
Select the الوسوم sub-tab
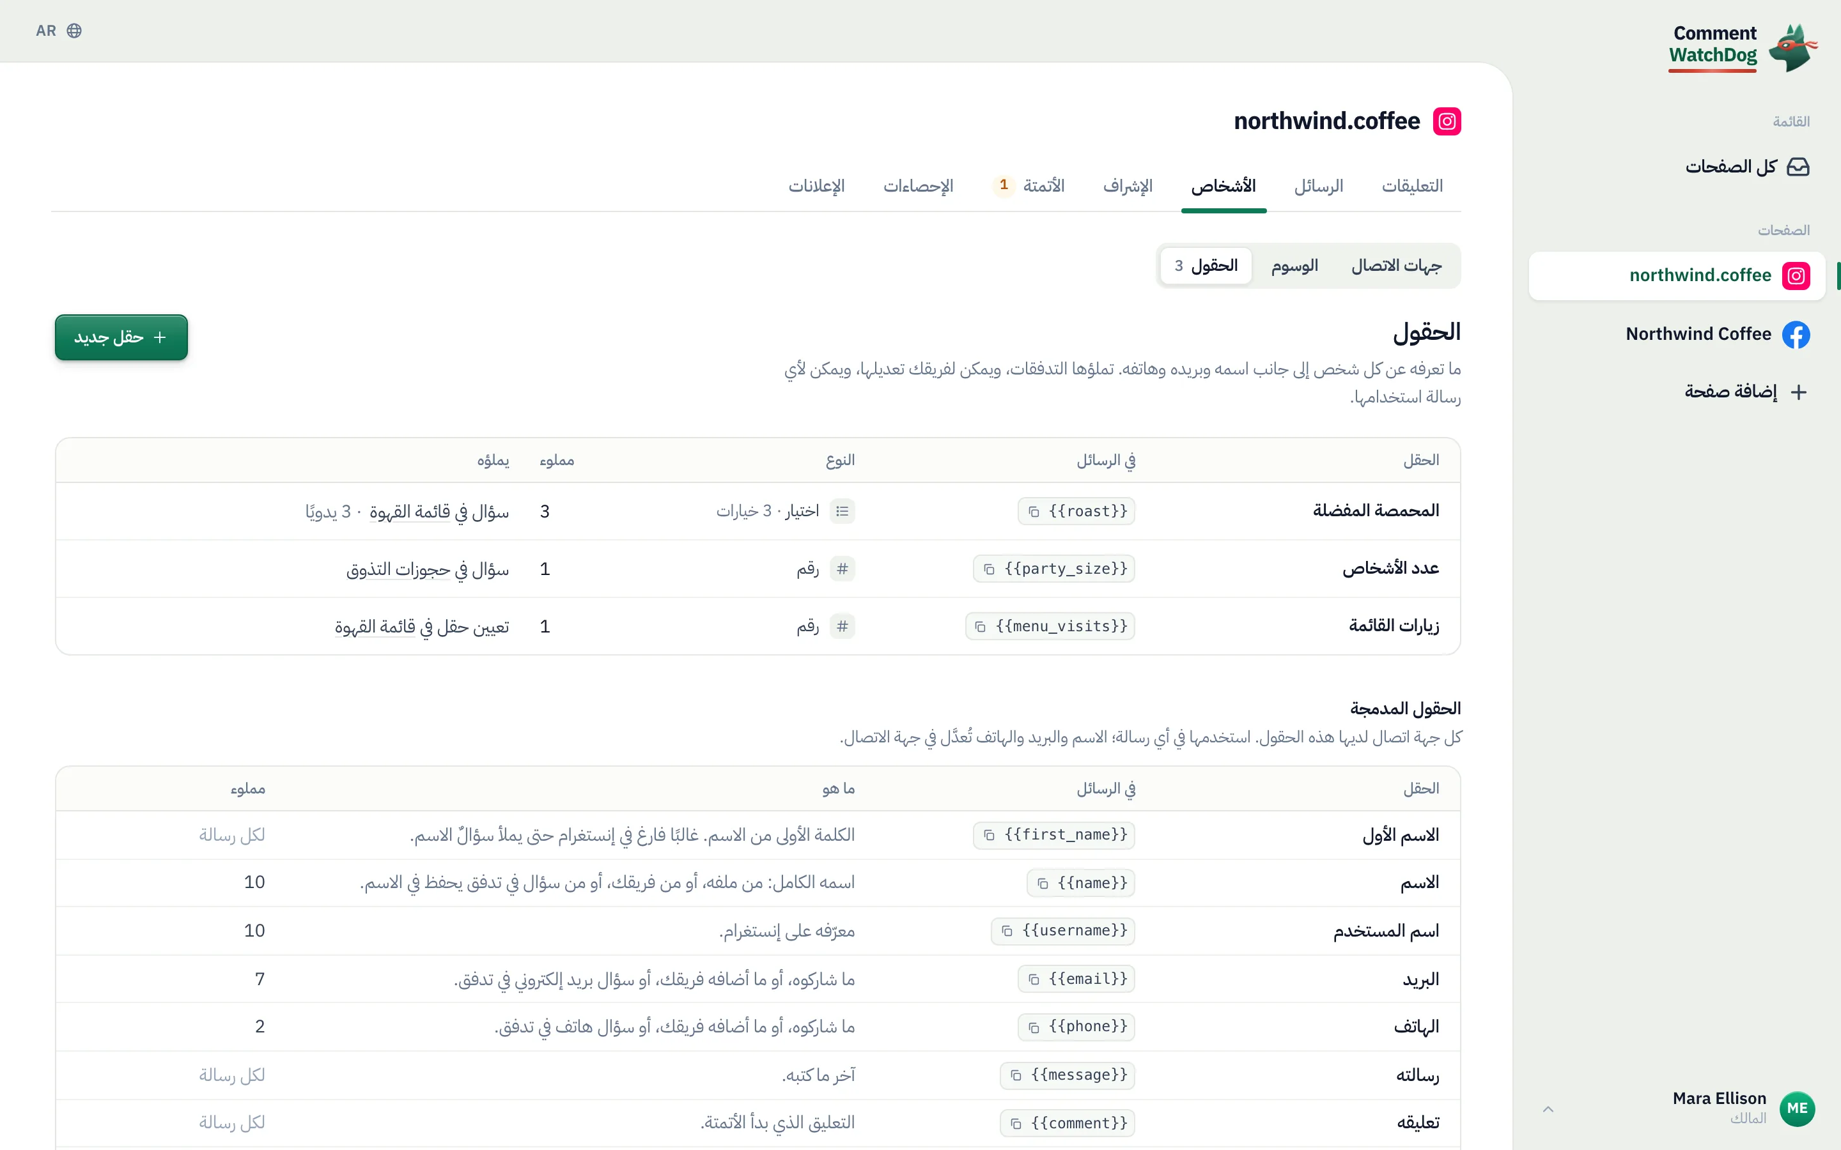click(x=1294, y=266)
